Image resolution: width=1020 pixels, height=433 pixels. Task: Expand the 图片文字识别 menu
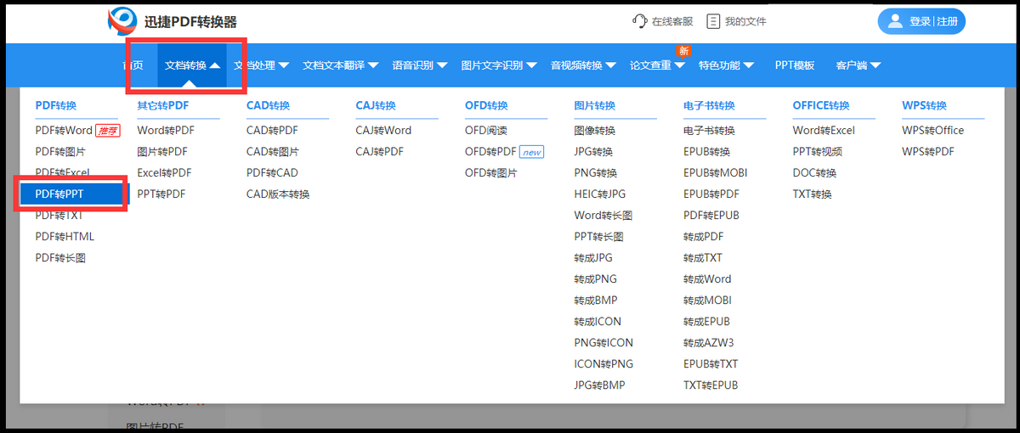499,65
